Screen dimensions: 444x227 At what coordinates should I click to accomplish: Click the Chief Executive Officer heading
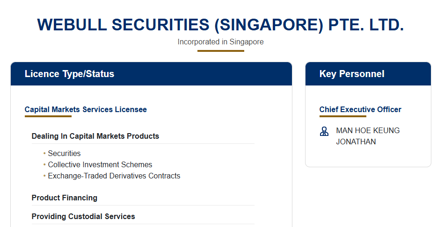[x=360, y=110]
